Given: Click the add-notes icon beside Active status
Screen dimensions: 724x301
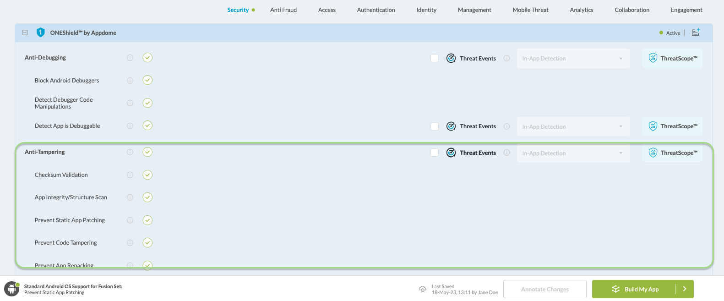Looking at the screenshot, I should [696, 33].
